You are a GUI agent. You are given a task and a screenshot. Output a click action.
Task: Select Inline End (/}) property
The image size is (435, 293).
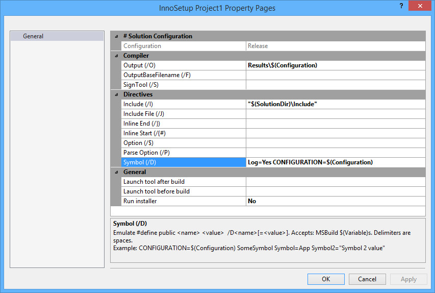coord(184,124)
